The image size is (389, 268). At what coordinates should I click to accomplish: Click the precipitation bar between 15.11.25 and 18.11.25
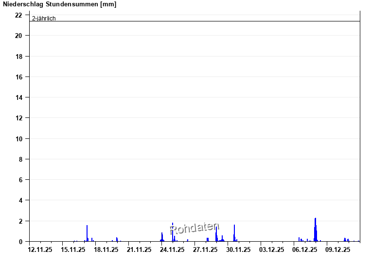(x=87, y=233)
